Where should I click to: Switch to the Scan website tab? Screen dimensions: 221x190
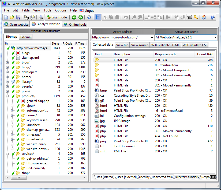point(16,25)
